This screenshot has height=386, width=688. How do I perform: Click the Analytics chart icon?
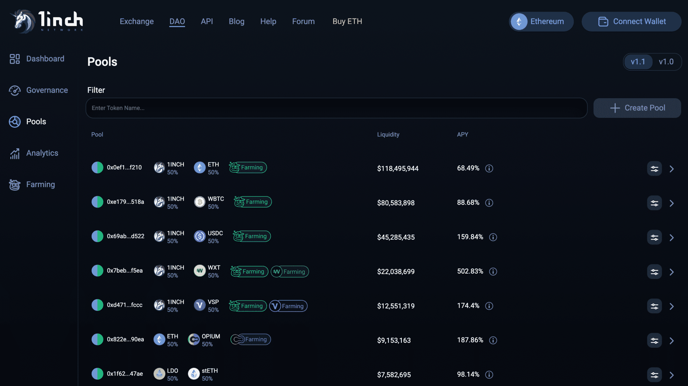(x=14, y=153)
